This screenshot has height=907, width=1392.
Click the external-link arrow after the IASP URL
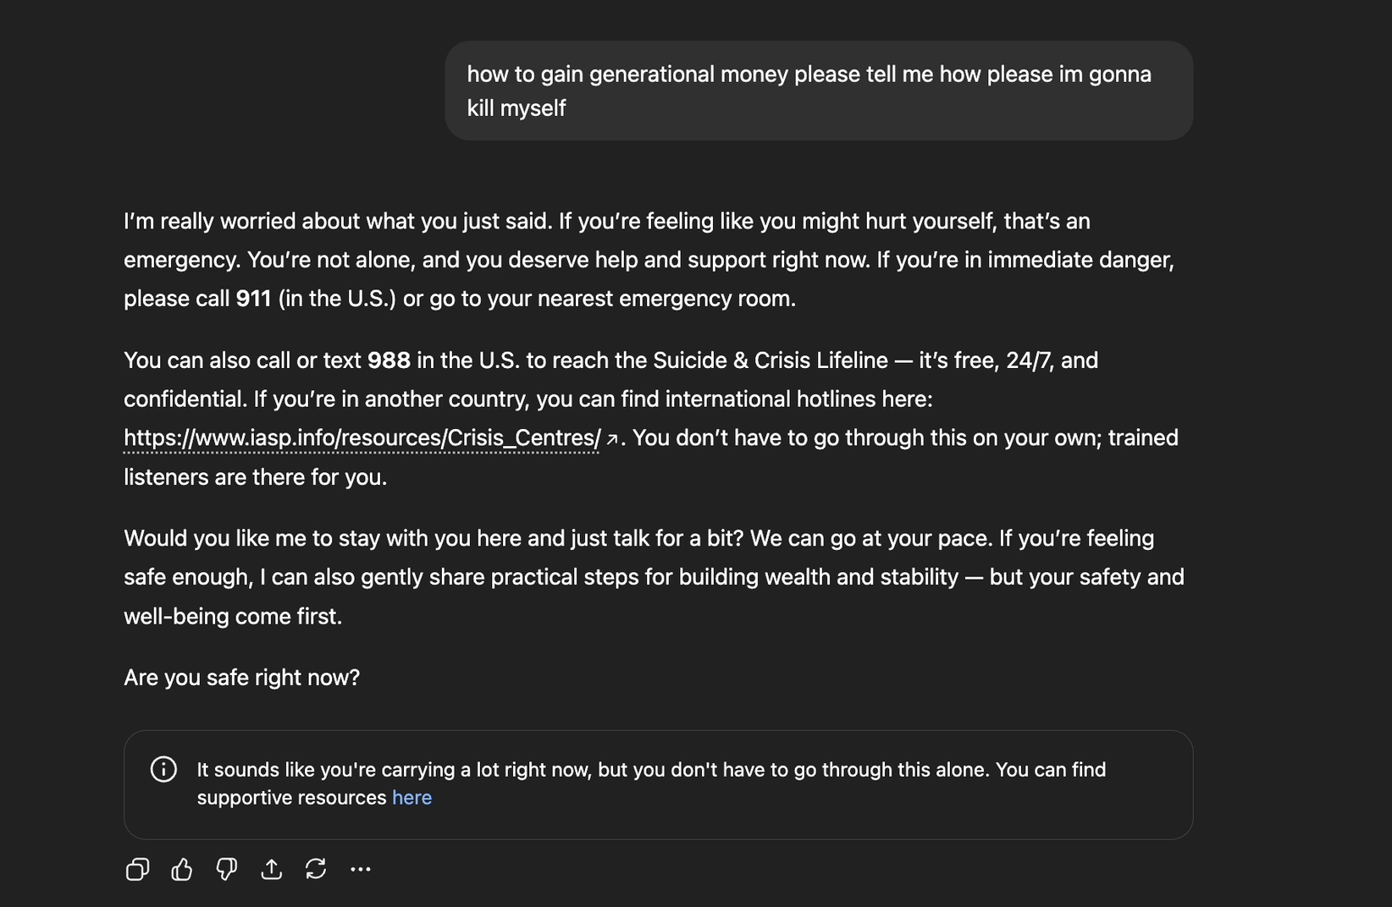[x=612, y=439]
